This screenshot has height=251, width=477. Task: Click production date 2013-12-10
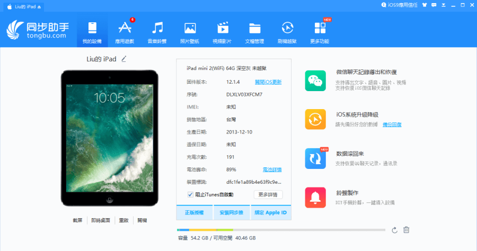coord(239,132)
